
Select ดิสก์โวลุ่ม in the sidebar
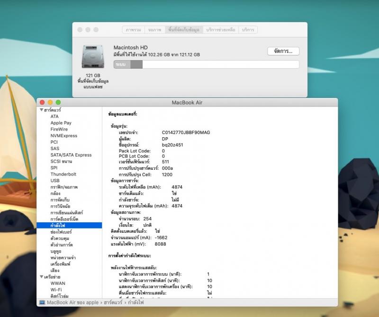pyautogui.click(x=60, y=296)
